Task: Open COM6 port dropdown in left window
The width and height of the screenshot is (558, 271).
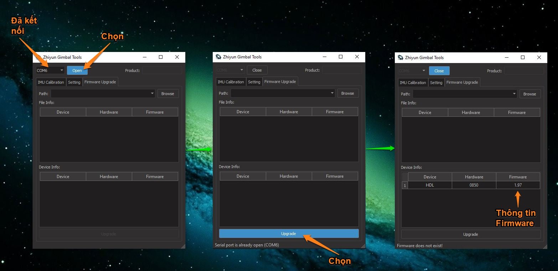Action: [x=50, y=71]
